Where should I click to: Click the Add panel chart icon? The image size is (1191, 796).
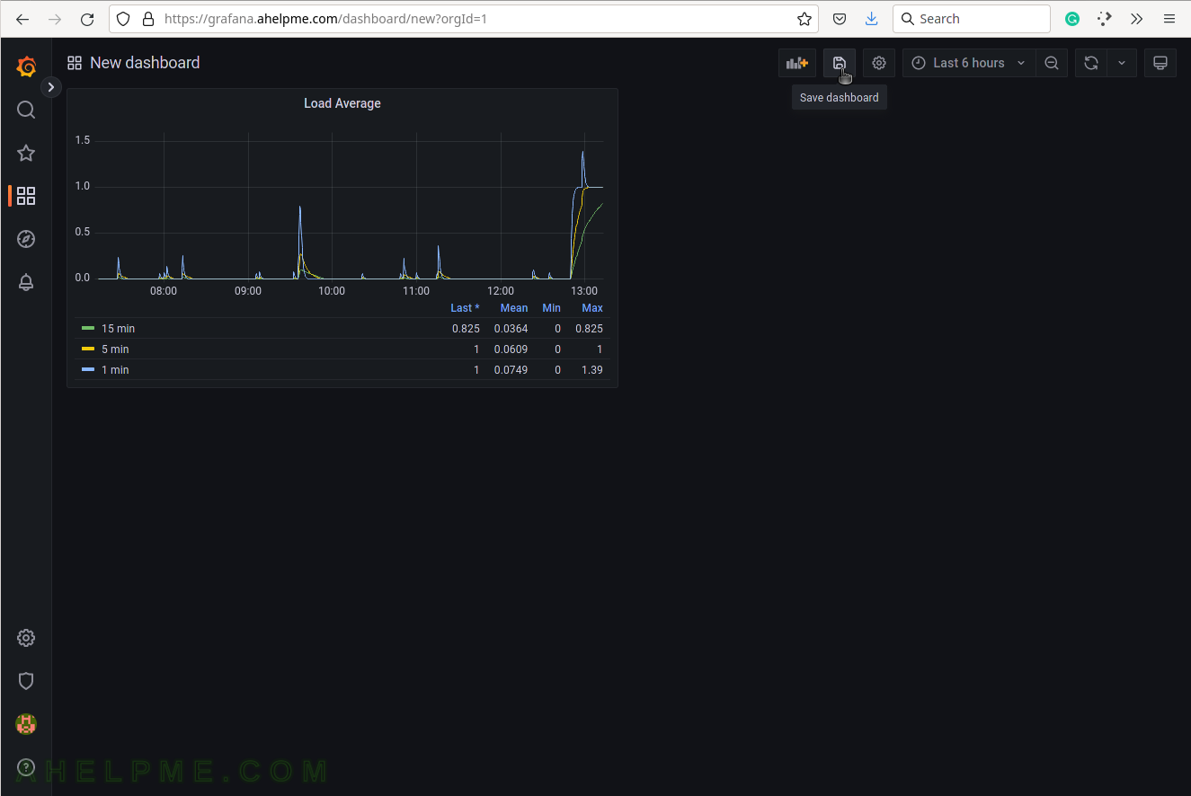pos(797,63)
